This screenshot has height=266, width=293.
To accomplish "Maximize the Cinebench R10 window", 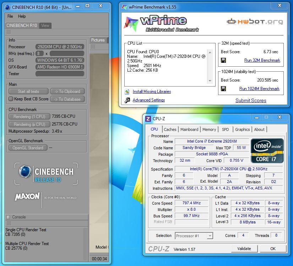I will coord(87,6).
